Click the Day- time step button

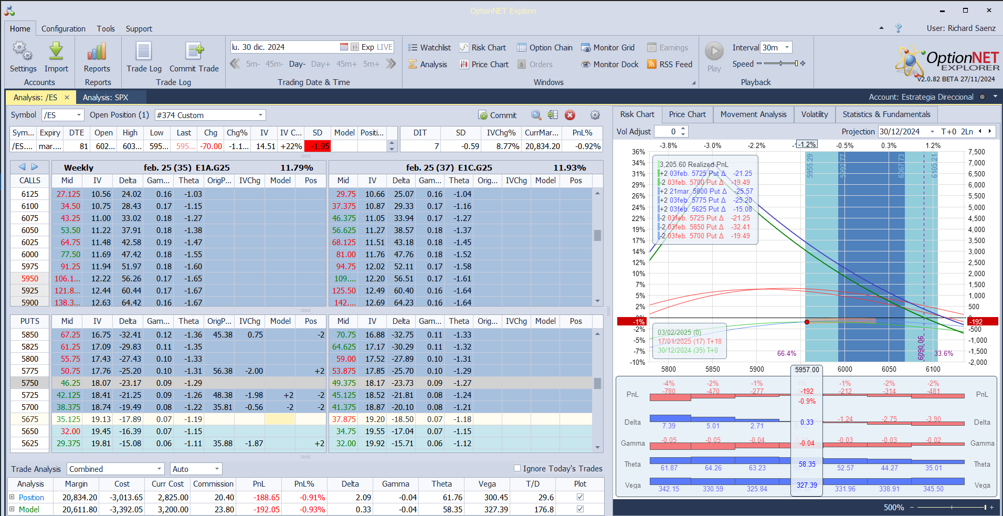tap(297, 64)
